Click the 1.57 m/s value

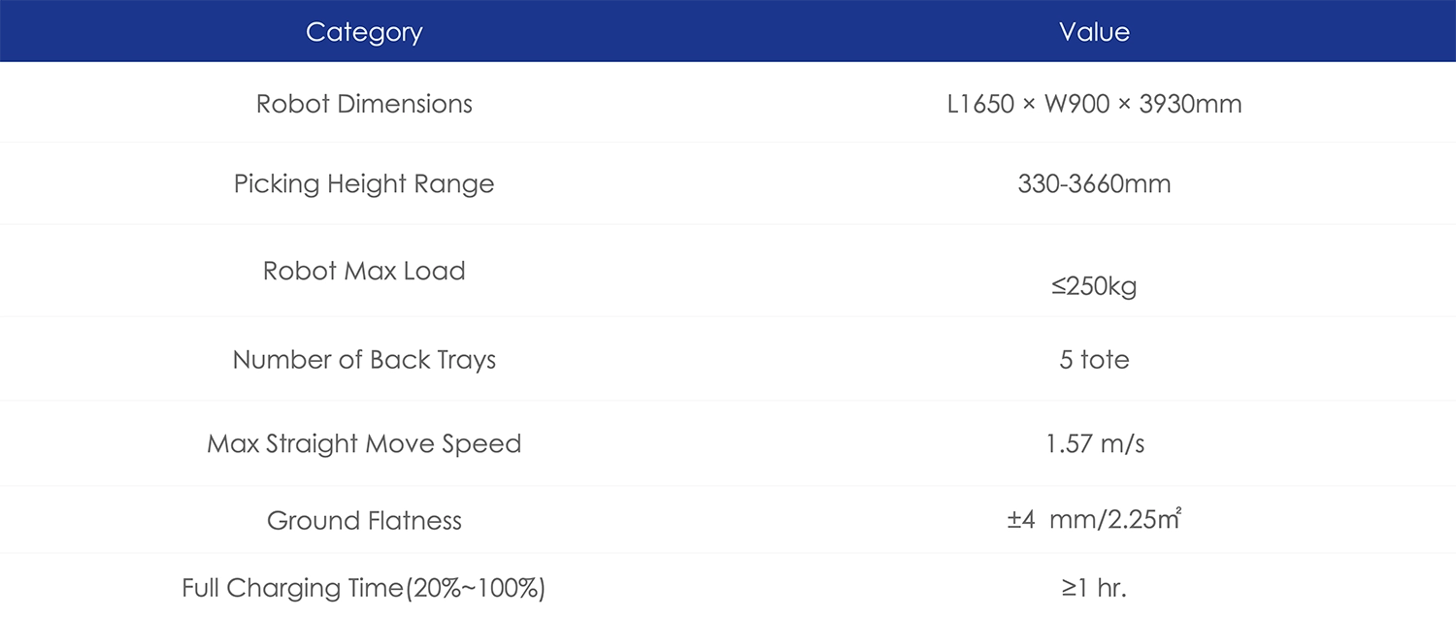pyautogui.click(x=1094, y=443)
